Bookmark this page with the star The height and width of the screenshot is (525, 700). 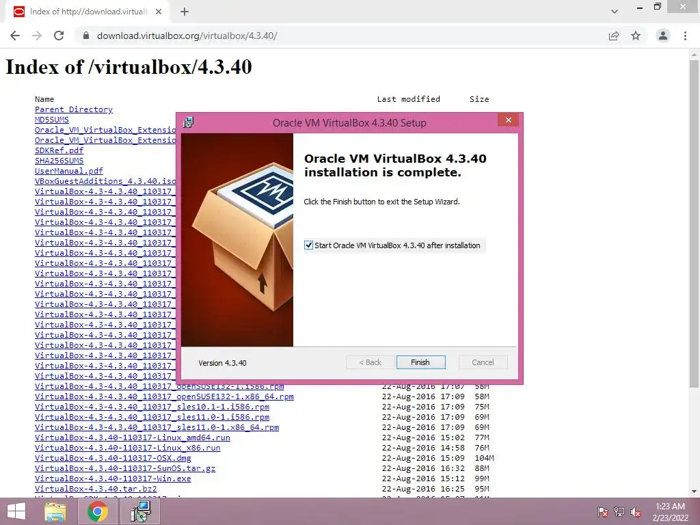point(636,36)
